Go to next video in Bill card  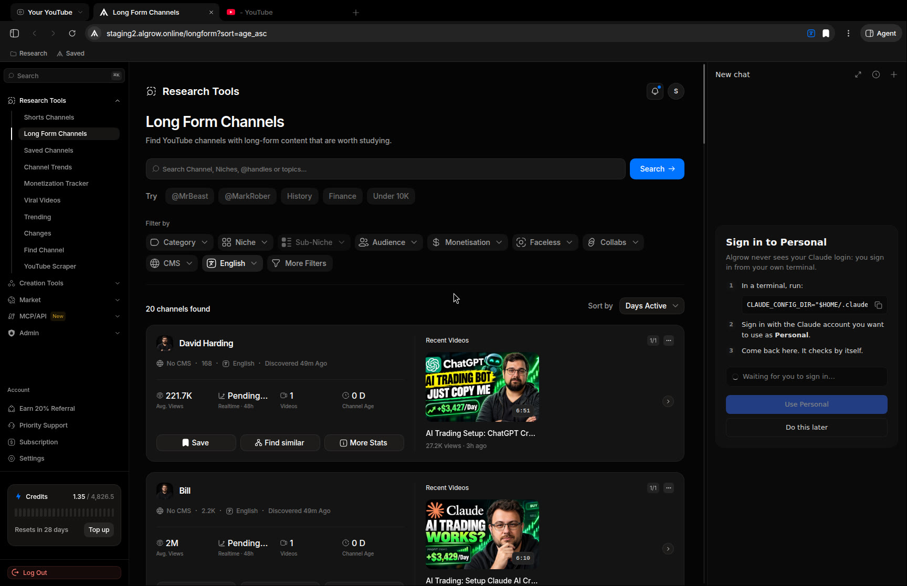point(668,549)
